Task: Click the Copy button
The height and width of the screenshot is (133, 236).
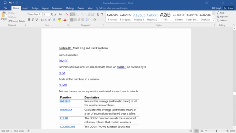Action: pyautogui.click(x=12, y=17)
